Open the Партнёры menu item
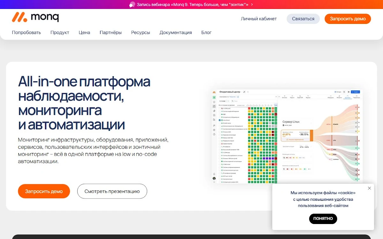Viewport: 383px width, 239px height. pos(110,33)
